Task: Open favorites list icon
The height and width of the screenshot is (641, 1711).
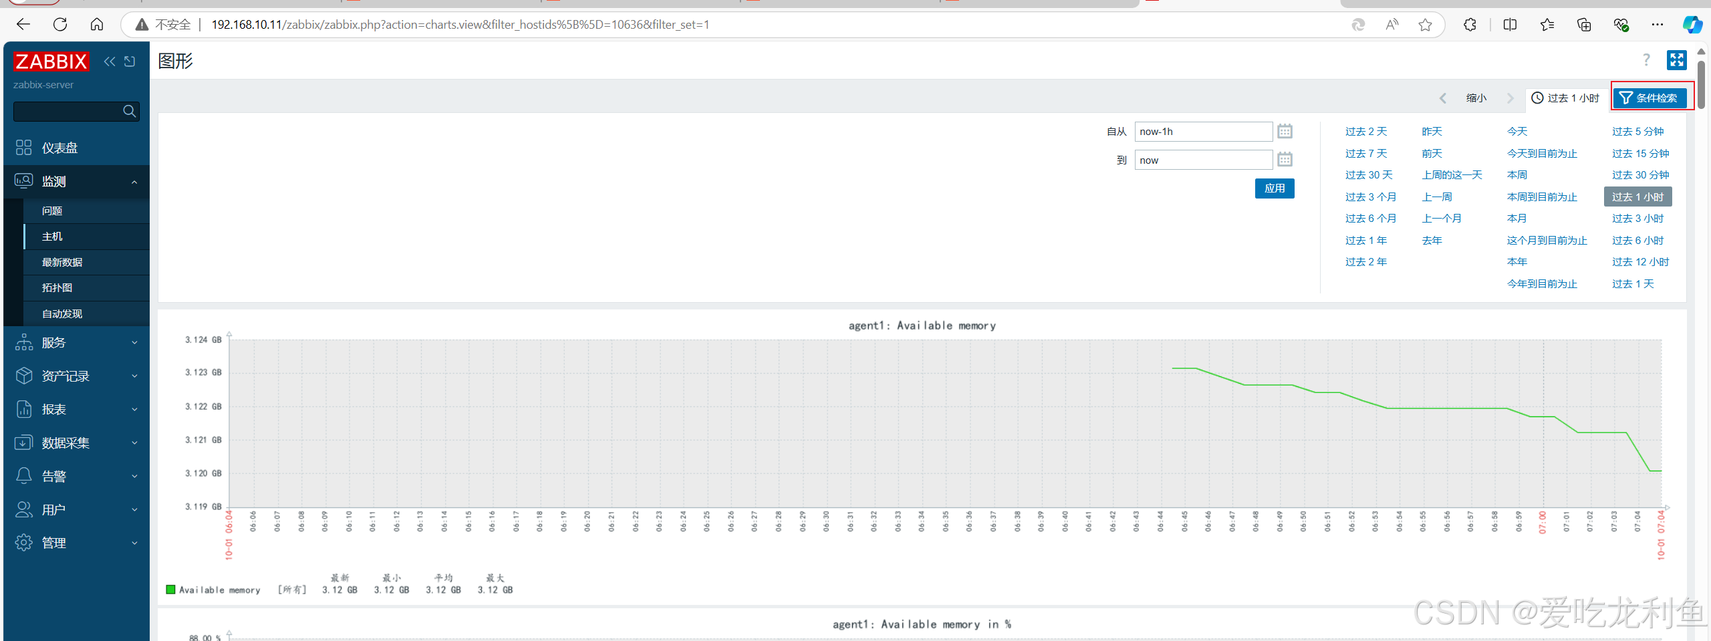Action: tap(1547, 25)
